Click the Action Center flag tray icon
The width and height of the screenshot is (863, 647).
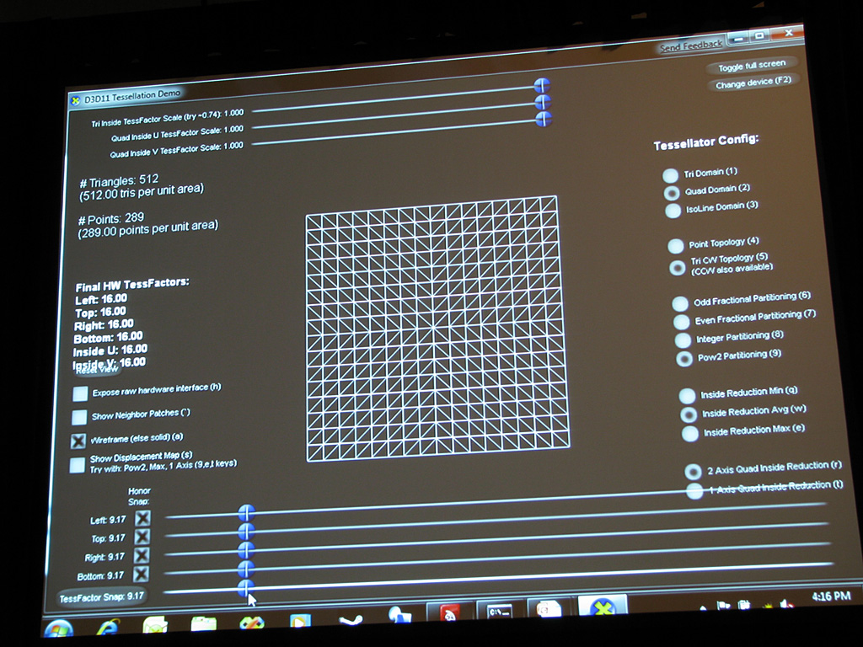(723, 605)
